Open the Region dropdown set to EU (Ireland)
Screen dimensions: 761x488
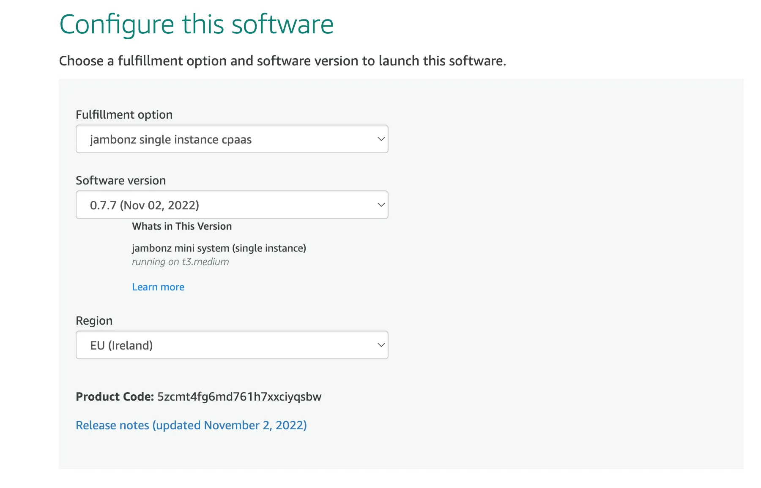(232, 345)
